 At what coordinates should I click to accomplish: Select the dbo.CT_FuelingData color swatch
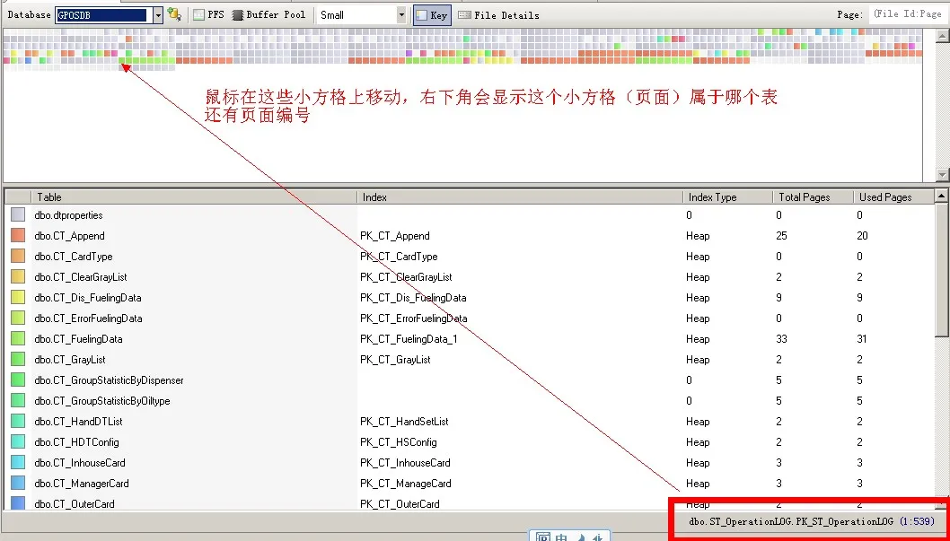coord(18,339)
